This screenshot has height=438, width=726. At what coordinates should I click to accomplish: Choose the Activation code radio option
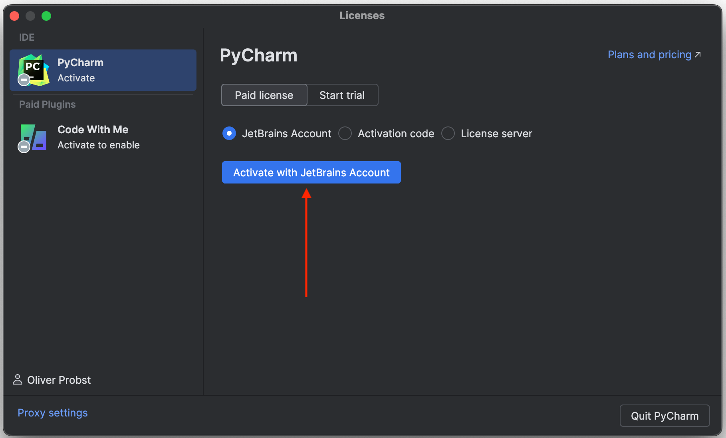345,133
